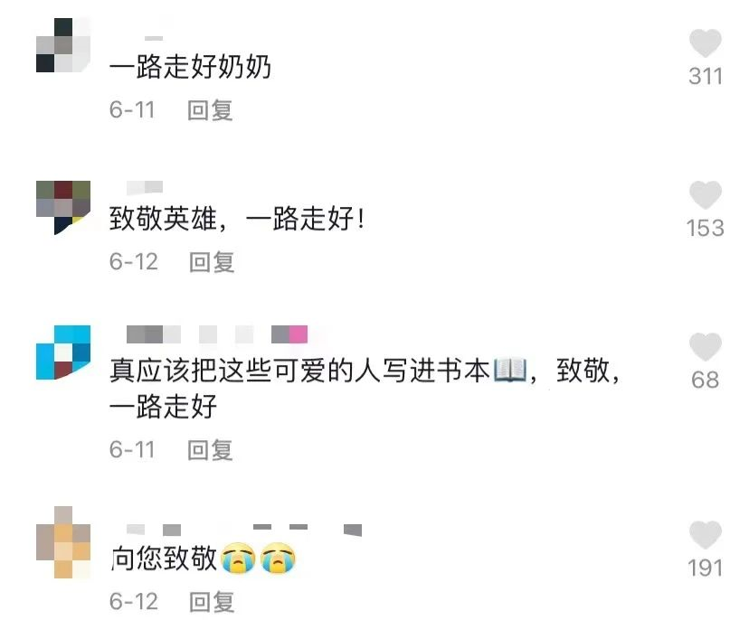Screen dimensions: 749x620
Task: Select the '一路走好奶奶' comment text
Action: tap(190, 67)
